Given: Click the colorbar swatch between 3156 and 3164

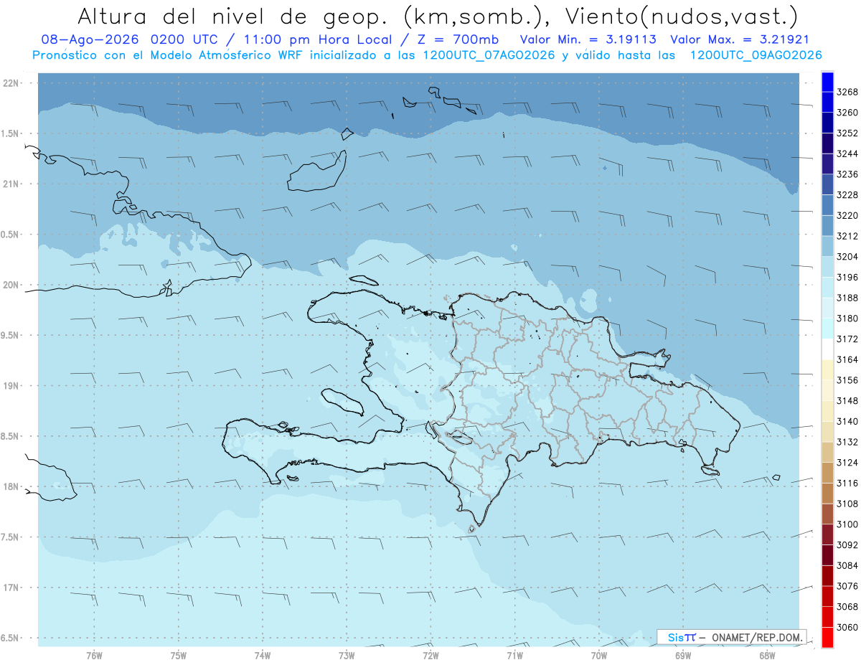Looking at the screenshot, I should click(x=827, y=369).
